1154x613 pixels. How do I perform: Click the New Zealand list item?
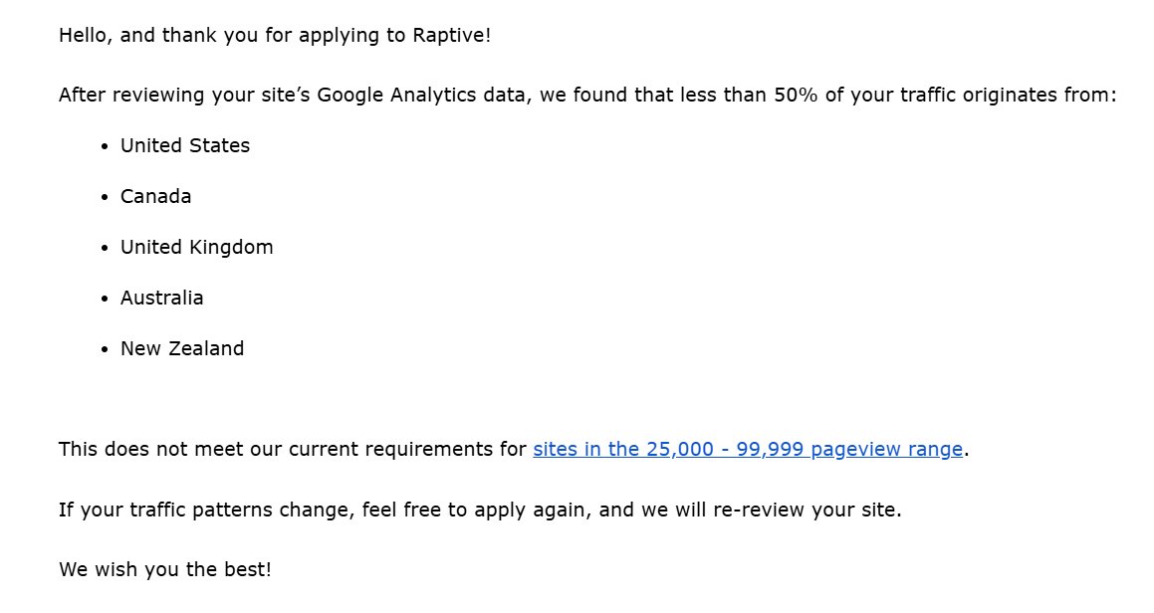182,349
